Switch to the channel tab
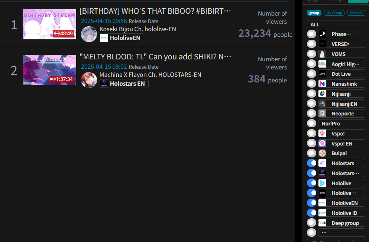This screenshot has width=369, height=242. tap(356, 13)
